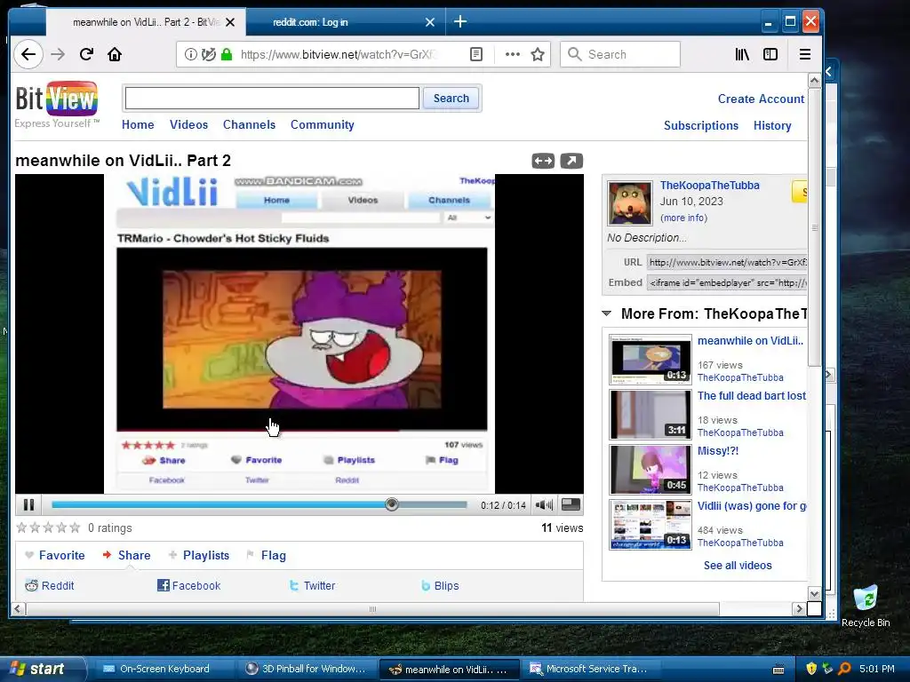Rate the video five stars
This screenshot has height=682, width=910.
(75, 527)
